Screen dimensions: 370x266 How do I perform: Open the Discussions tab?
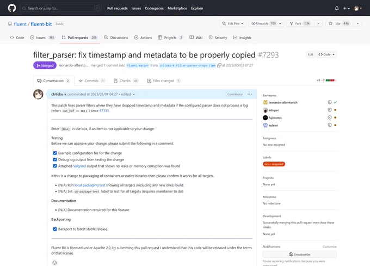116,38
